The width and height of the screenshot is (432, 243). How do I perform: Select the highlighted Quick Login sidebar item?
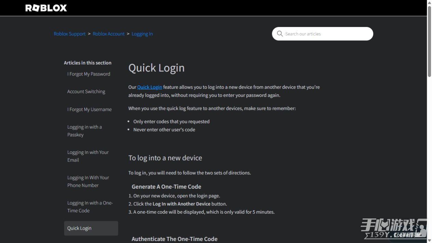click(x=91, y=228)
